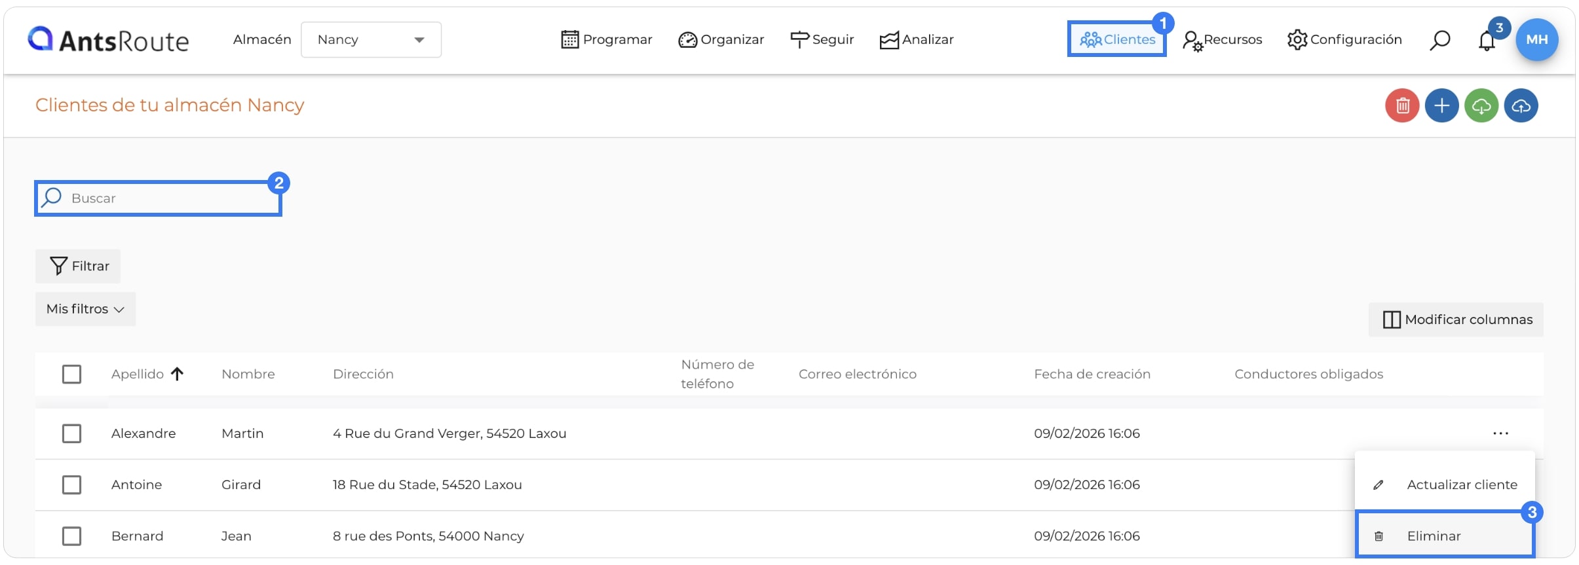
Task: Open the Recursos menu
Action: (1223, 40)
